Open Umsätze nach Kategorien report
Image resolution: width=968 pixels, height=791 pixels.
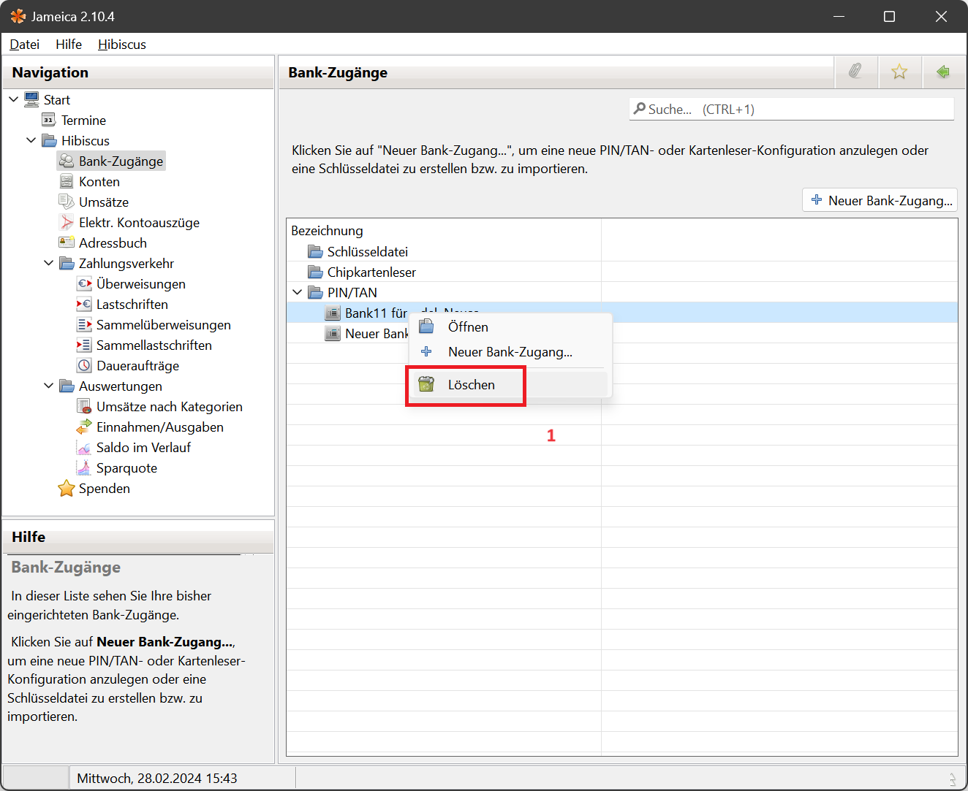click(x=170, y=406)
